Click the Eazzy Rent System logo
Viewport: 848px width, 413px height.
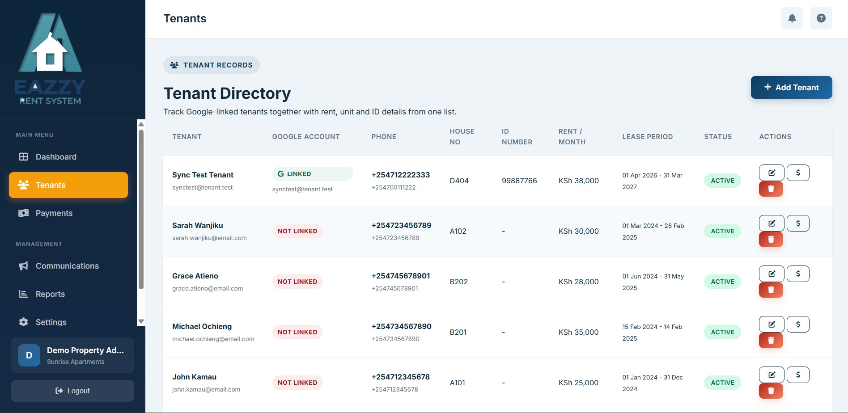point(50,59)
